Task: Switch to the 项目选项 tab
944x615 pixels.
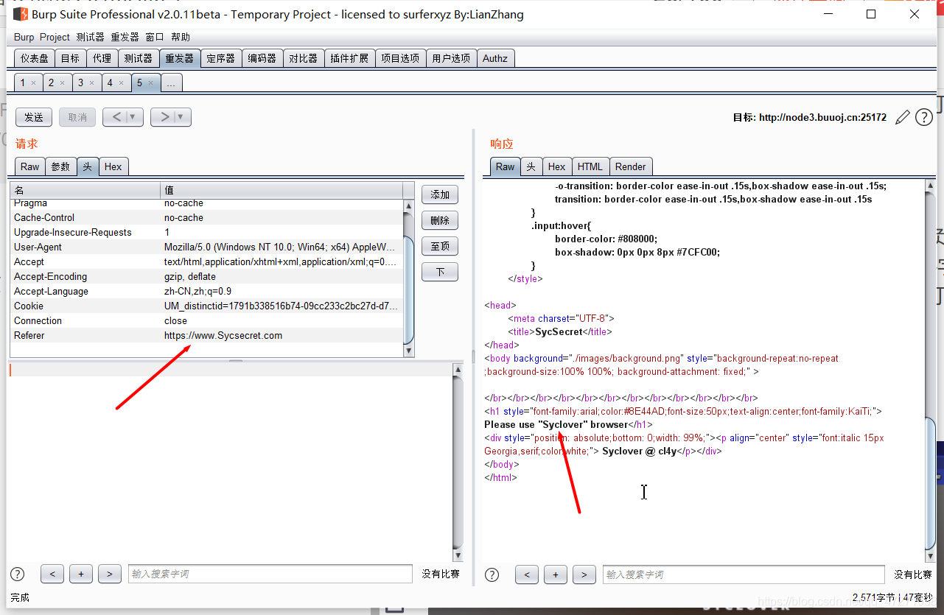Action: coord(400,58)
